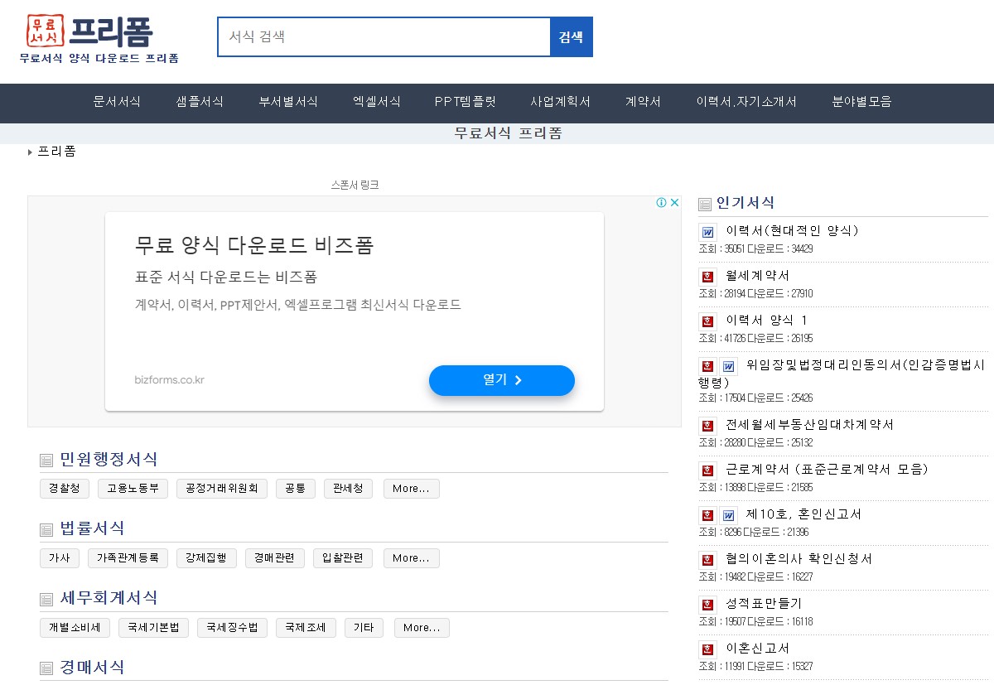Select the 개별소비세 category tag
The image size is (994, 685).
(x=75, y=628)
